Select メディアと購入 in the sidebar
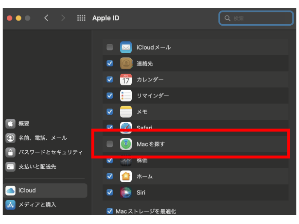Screen dimensions: 299x224 [x=37, y=205]
